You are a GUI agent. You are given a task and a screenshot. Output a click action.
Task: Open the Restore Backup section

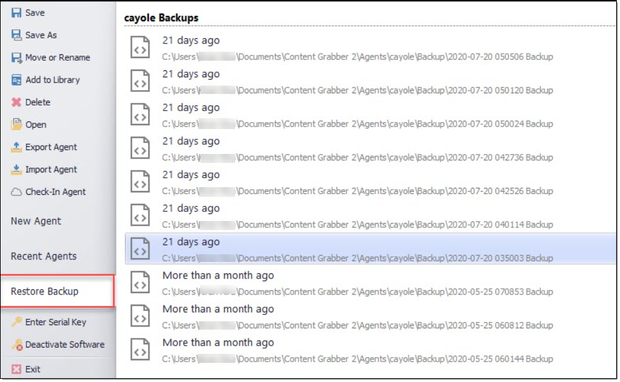pyautogui.click(x=45, y=291)
